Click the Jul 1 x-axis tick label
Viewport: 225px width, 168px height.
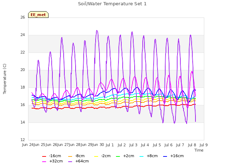110,145
